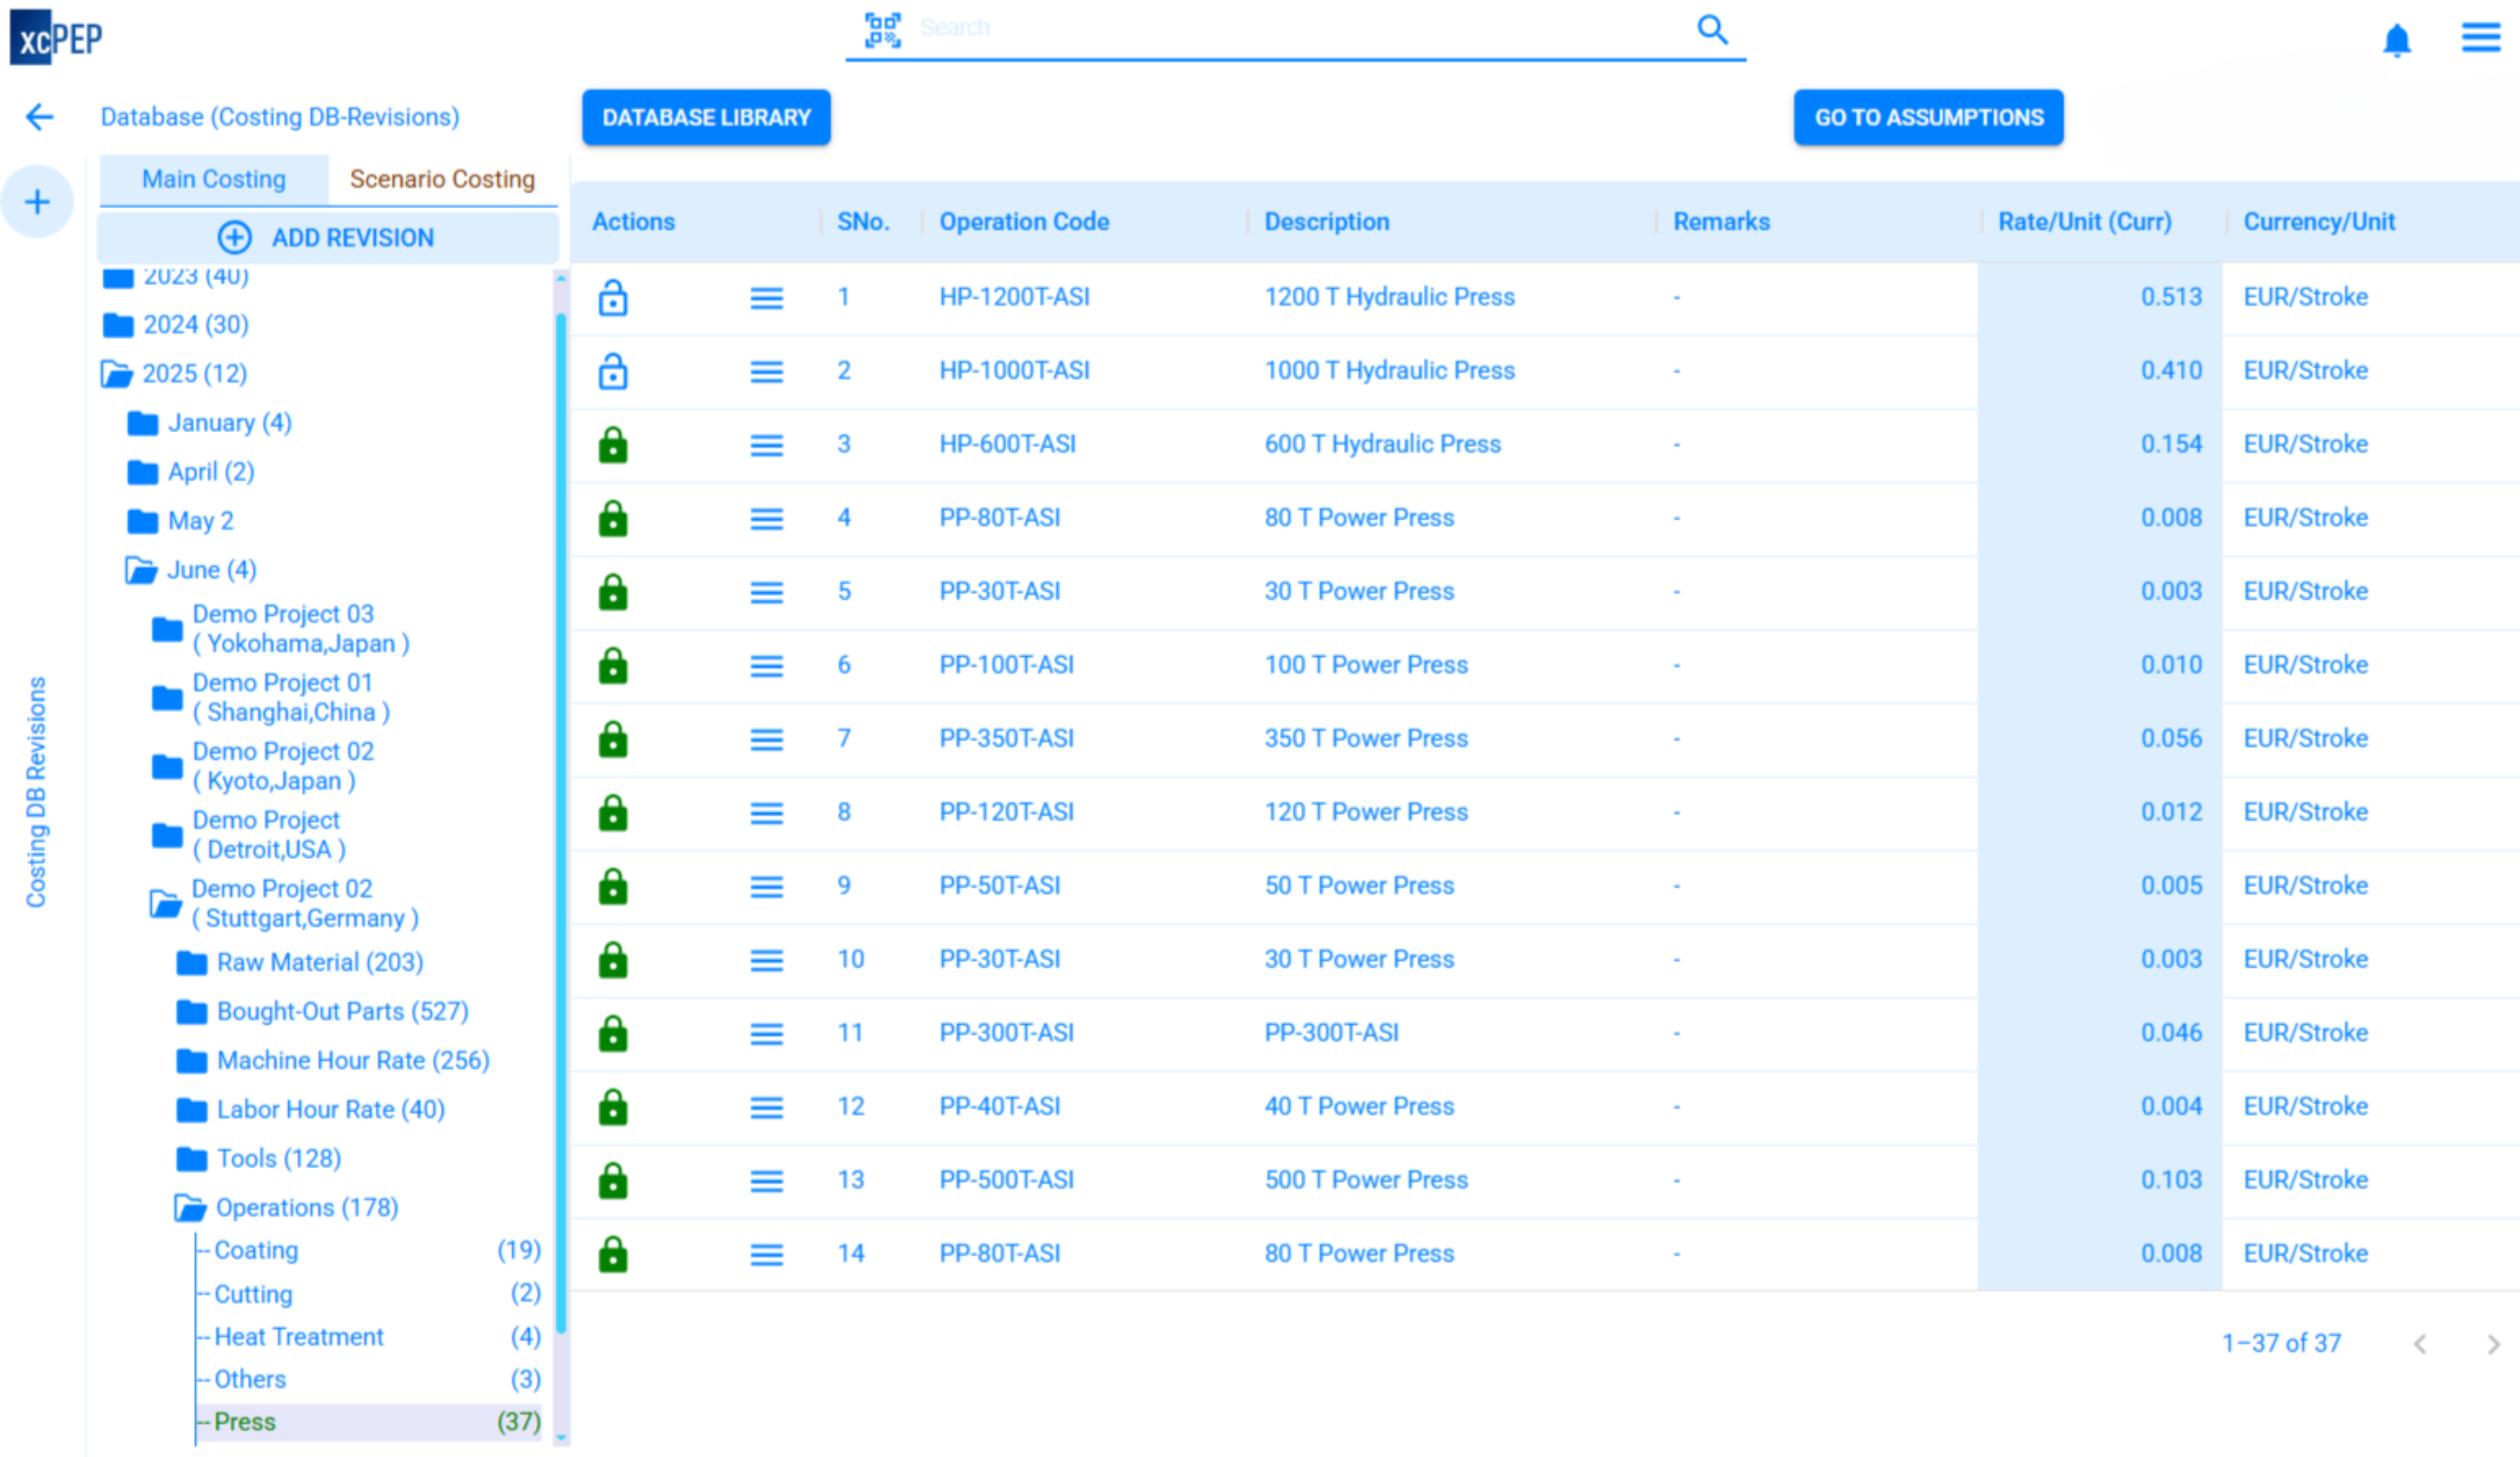
Task: Open the row actions menu for PP-500T-ASI
Action: pos(766,1180)
